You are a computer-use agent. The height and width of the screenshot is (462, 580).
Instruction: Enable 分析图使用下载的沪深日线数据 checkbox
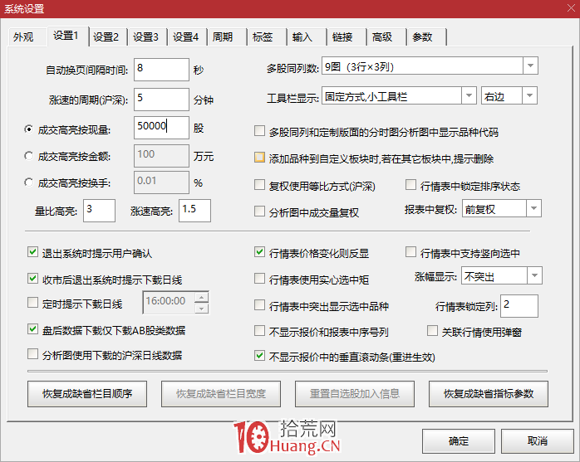pyautogui.click(x=32, y=354)
